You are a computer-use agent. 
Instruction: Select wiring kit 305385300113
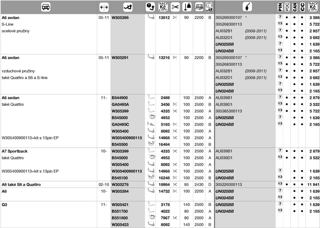(229, 111)
